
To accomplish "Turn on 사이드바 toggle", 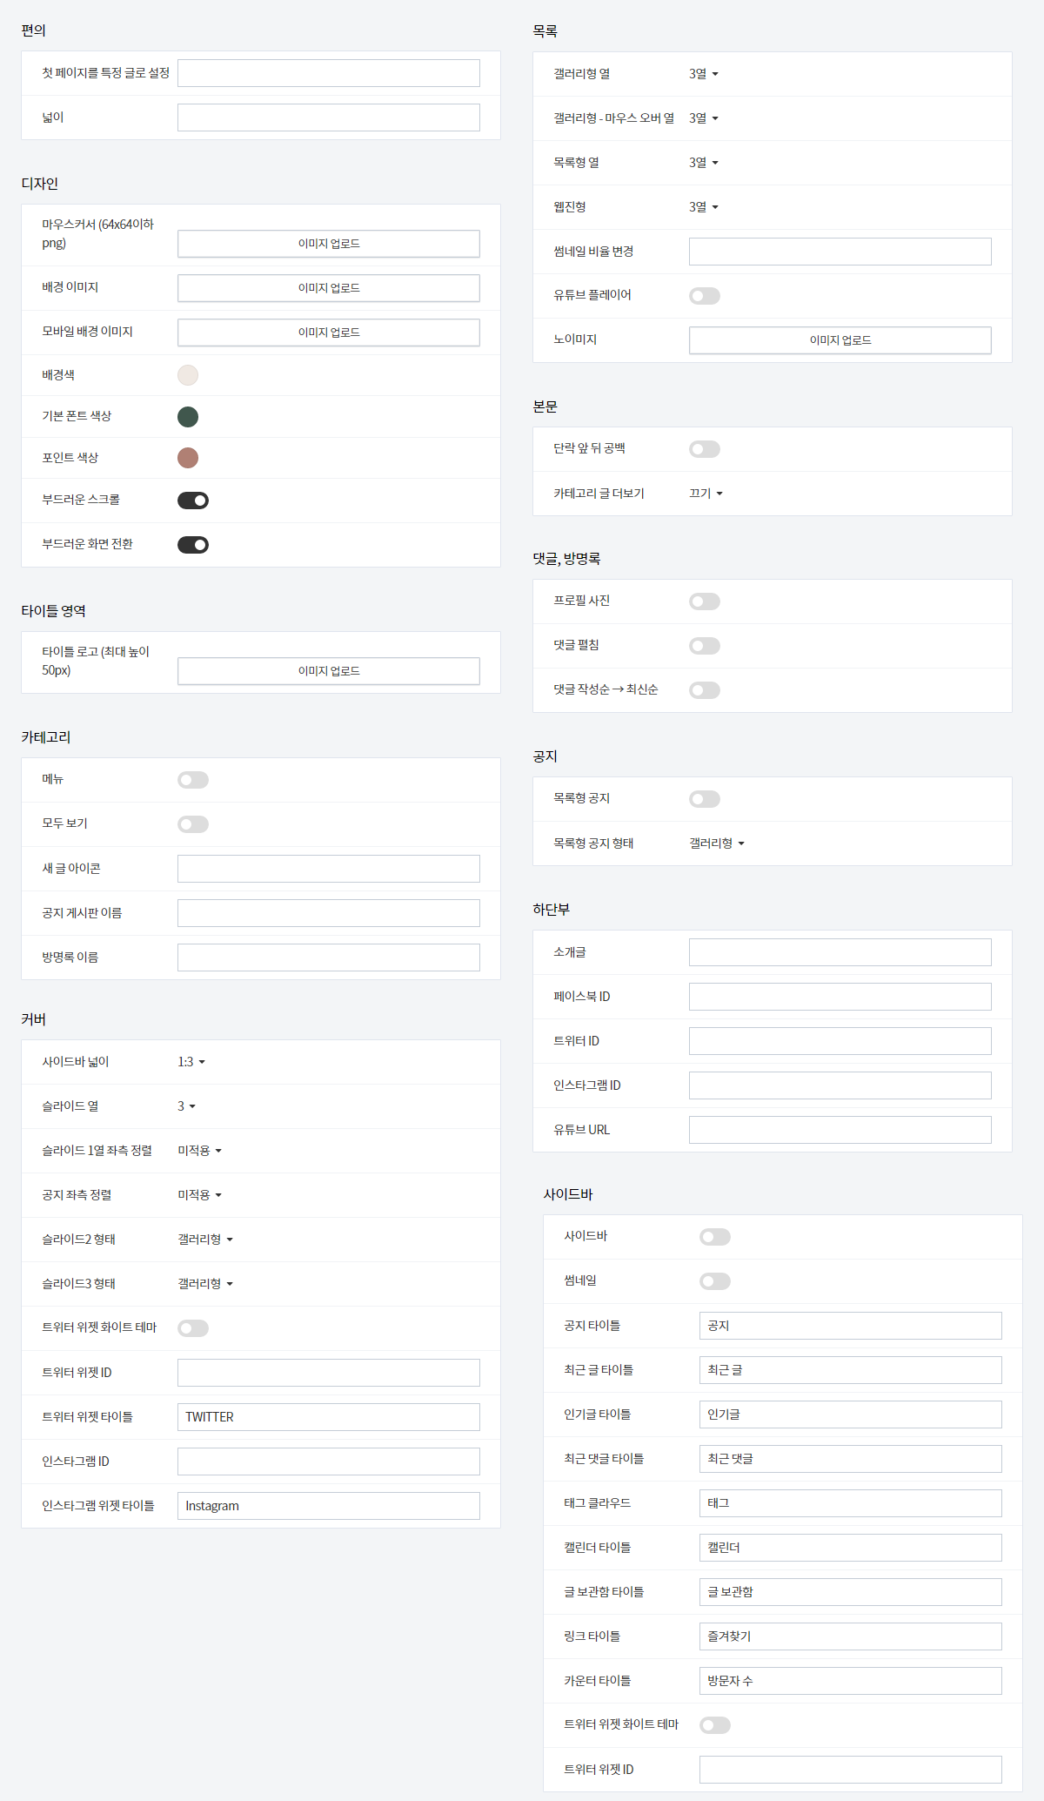I will 715,1237.
